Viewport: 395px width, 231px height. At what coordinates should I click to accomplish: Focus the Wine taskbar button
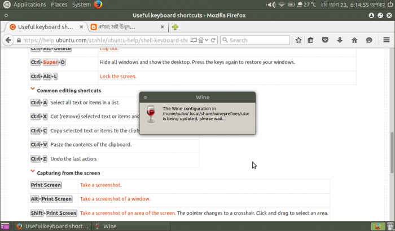click(130, 226)
